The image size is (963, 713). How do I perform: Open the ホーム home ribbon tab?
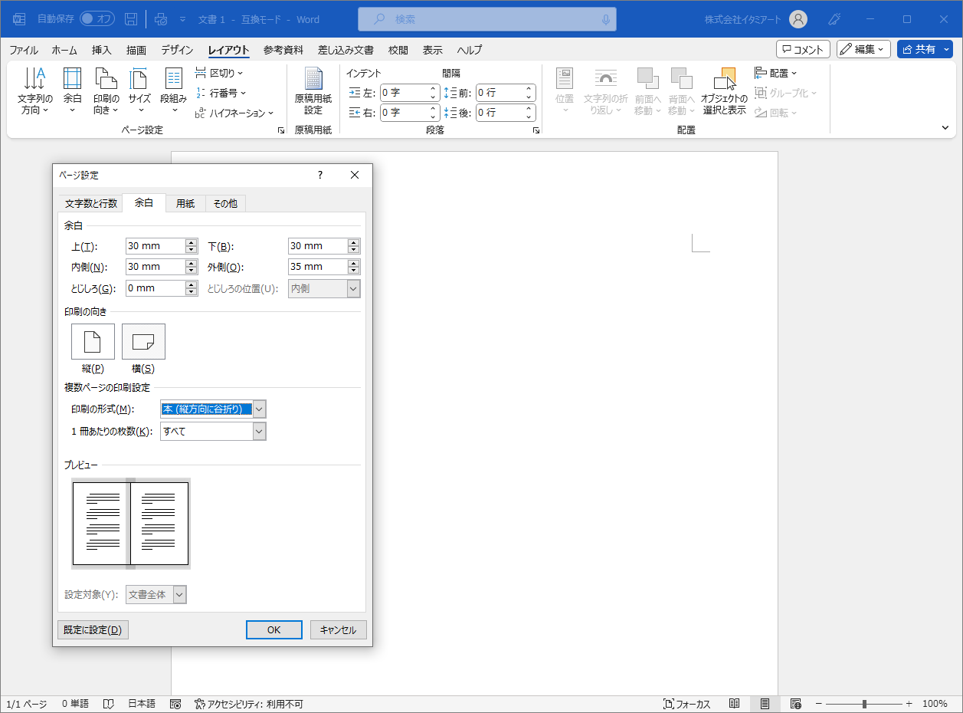[x=64, y=50]
